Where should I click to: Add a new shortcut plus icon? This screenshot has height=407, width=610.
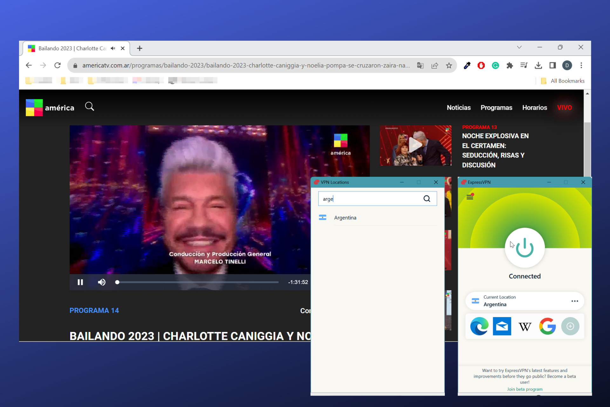click(x=570, y=326)
